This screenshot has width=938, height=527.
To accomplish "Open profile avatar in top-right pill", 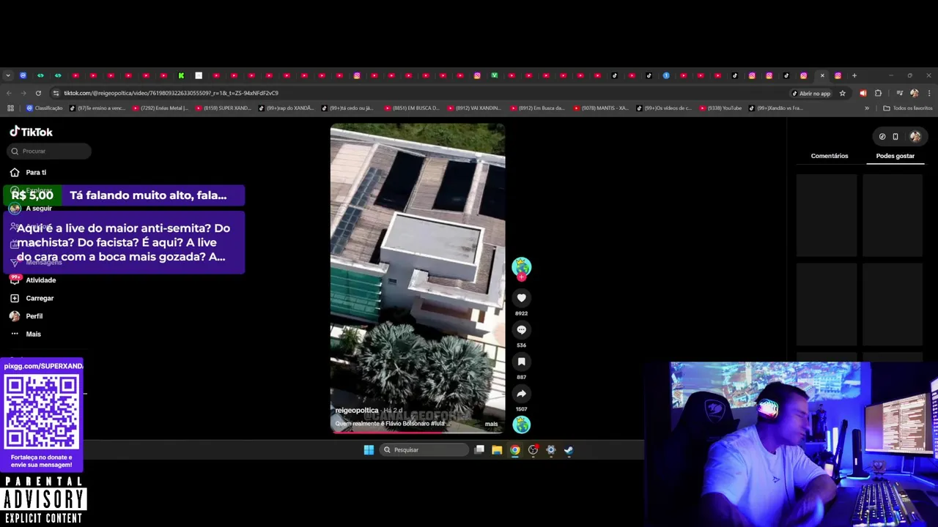I will point(915,136).
